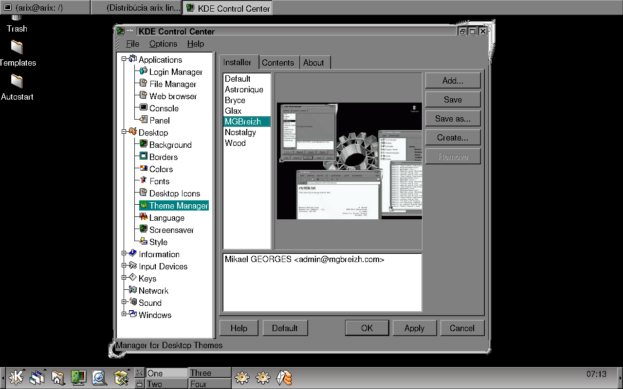Viewport: 623px width, 389px height.
Task: Expand the Keys tree branch
Action: [x=125, y=277]
